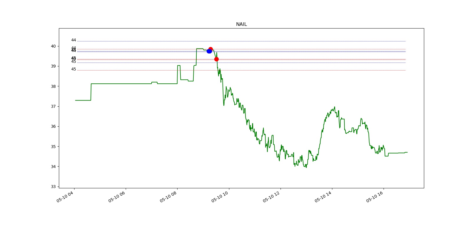The height and width of the screenshot is (235, 471).
Task: Click x-axis label 05-10 04
Action: pos(65,197)
